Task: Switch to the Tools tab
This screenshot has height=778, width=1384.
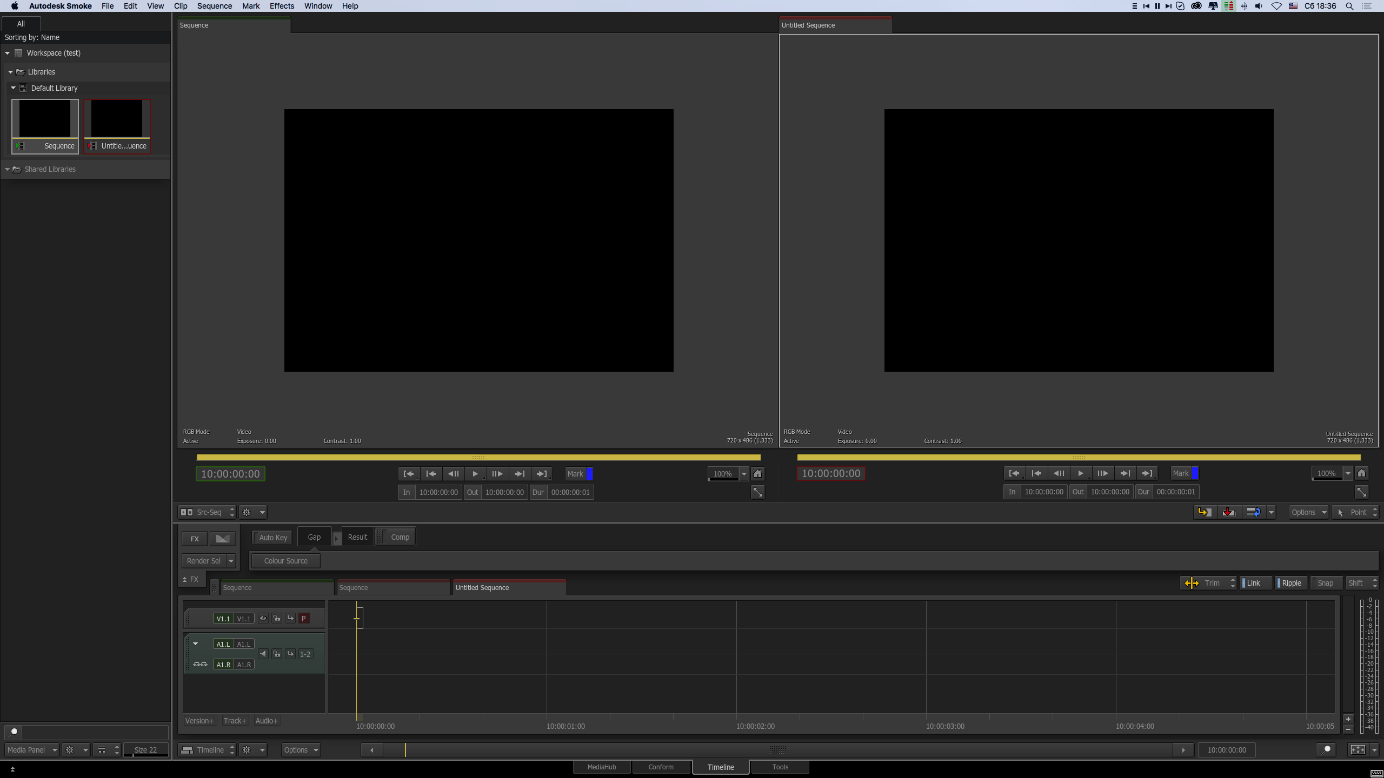Action: click(x=780, y=767)
